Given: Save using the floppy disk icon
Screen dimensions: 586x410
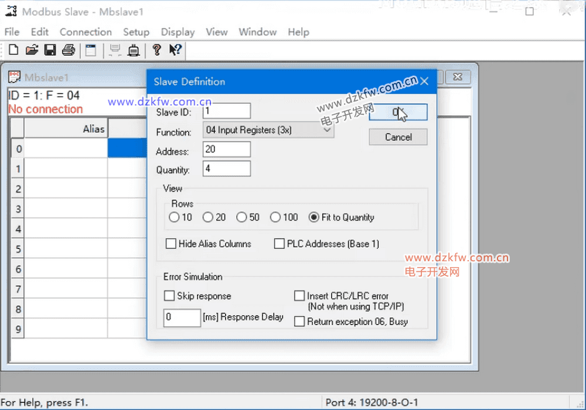Looking at the screenshot, I should [50, 50].
